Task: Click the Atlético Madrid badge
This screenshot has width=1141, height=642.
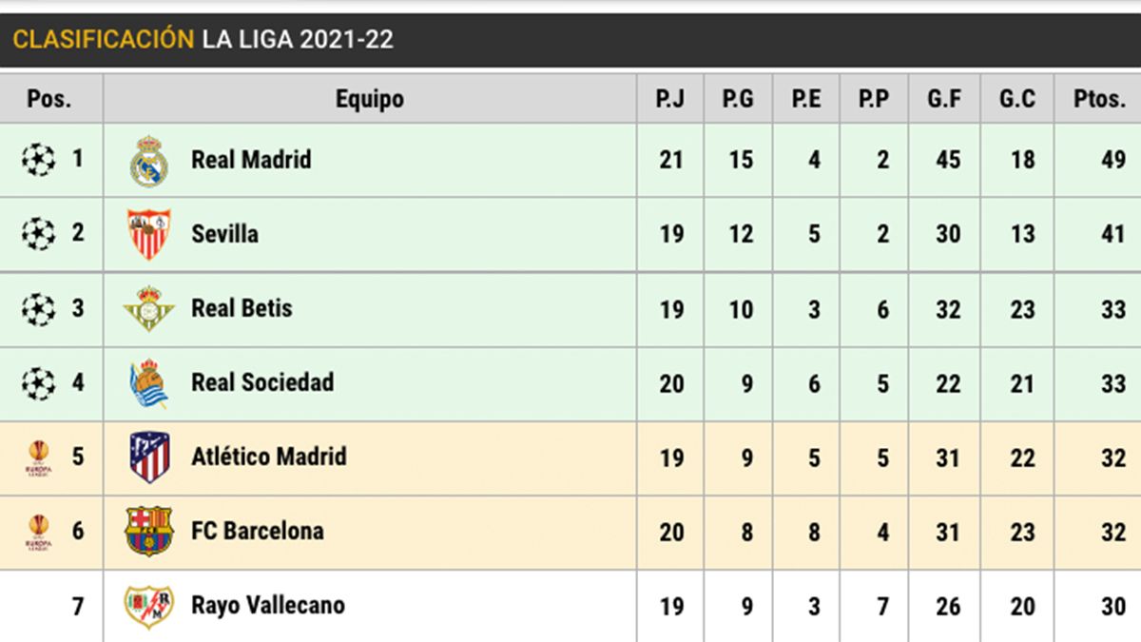Action: pos(149,457)
